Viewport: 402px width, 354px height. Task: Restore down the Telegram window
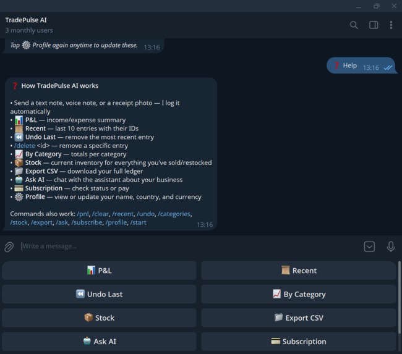(x=377, y=6)
